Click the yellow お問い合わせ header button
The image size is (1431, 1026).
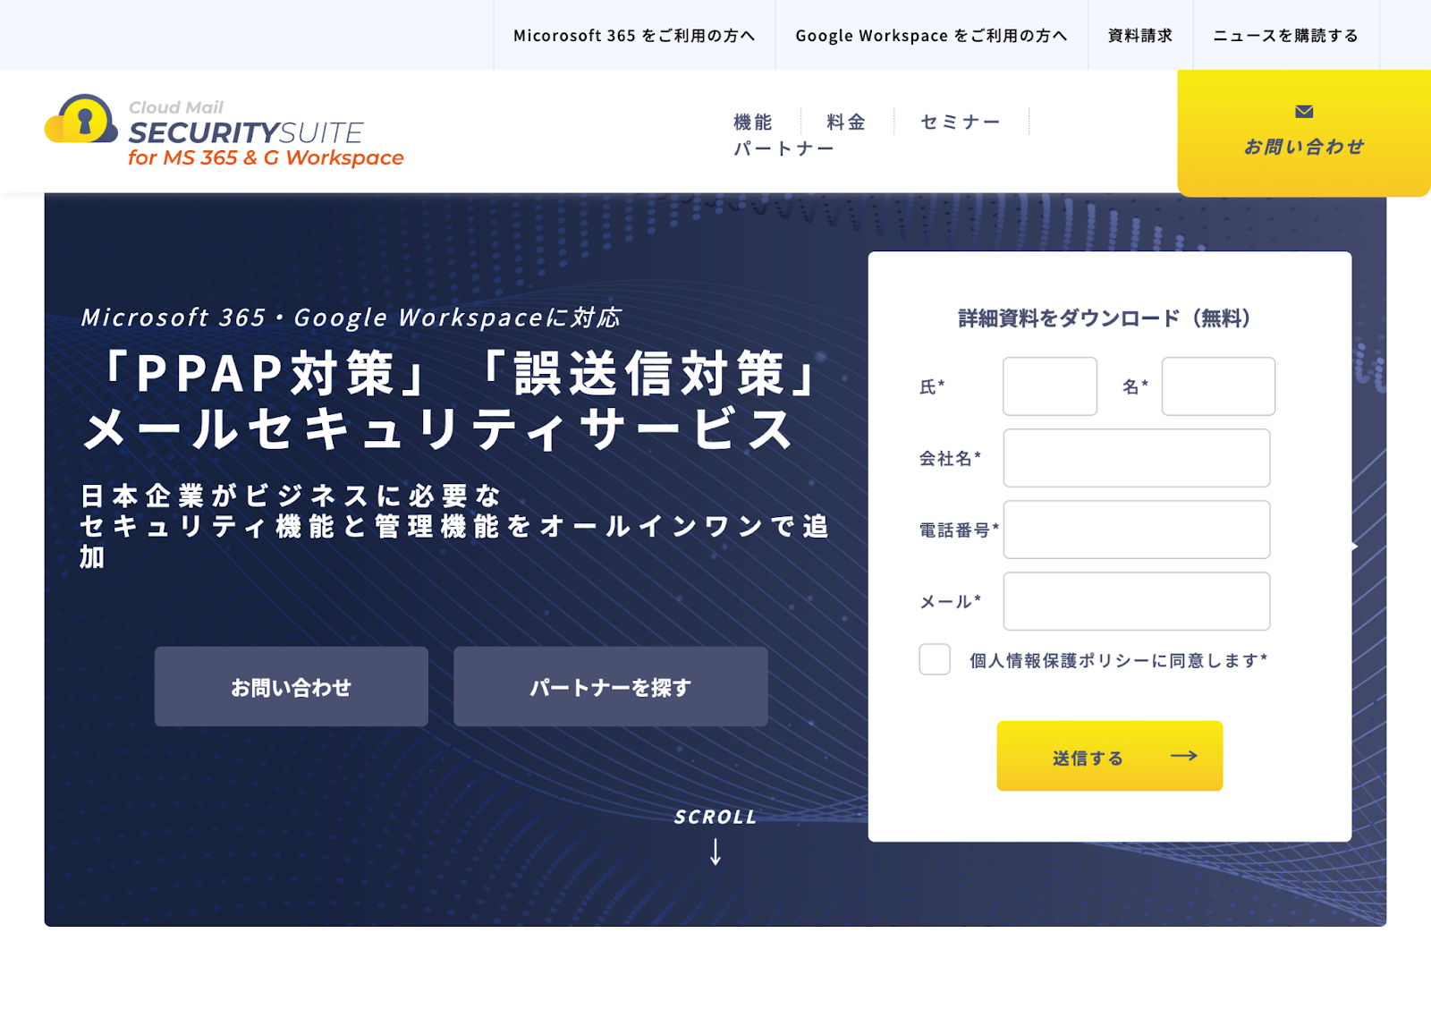[1304, 132]
